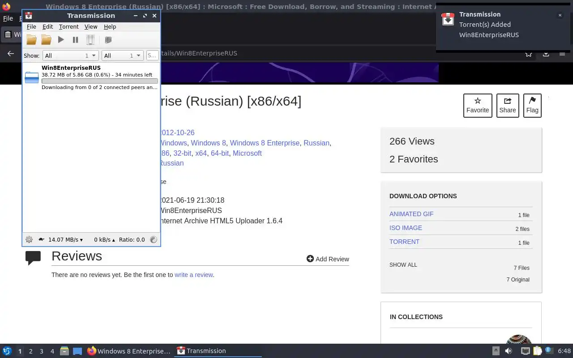Viewport: 573px width, 358px height.
Task: Follow the 'write a review' link
Action: point(194,275)
